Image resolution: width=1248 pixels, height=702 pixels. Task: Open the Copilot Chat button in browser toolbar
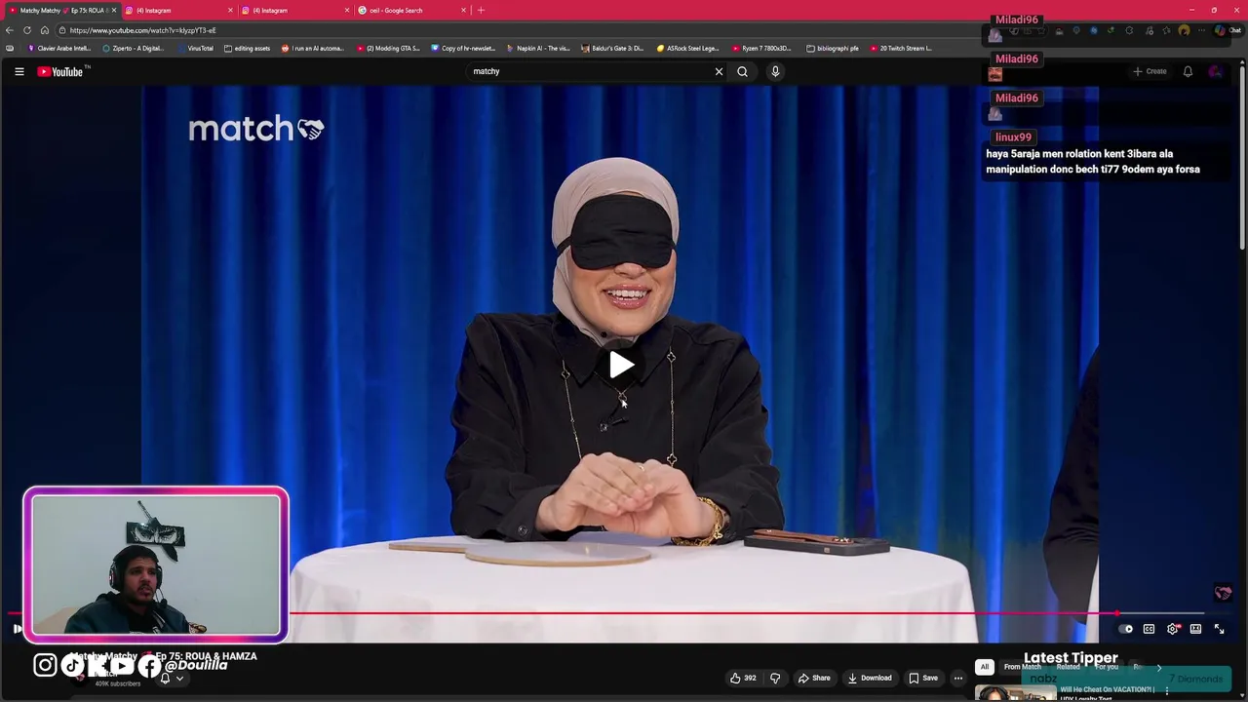tap(1228, 30)
